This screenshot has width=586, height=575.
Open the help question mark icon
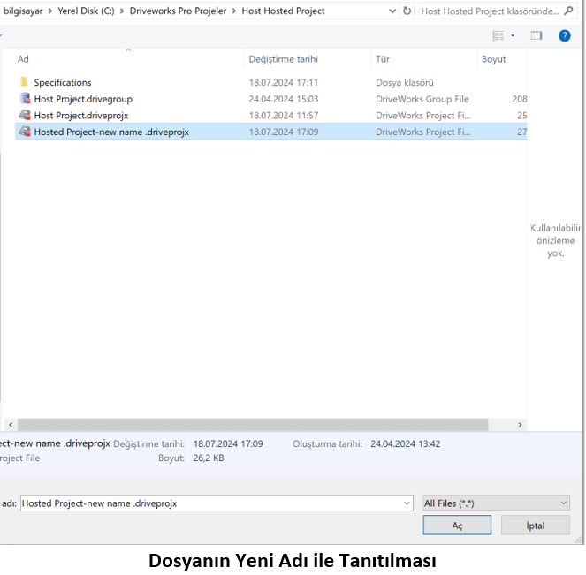564,35
